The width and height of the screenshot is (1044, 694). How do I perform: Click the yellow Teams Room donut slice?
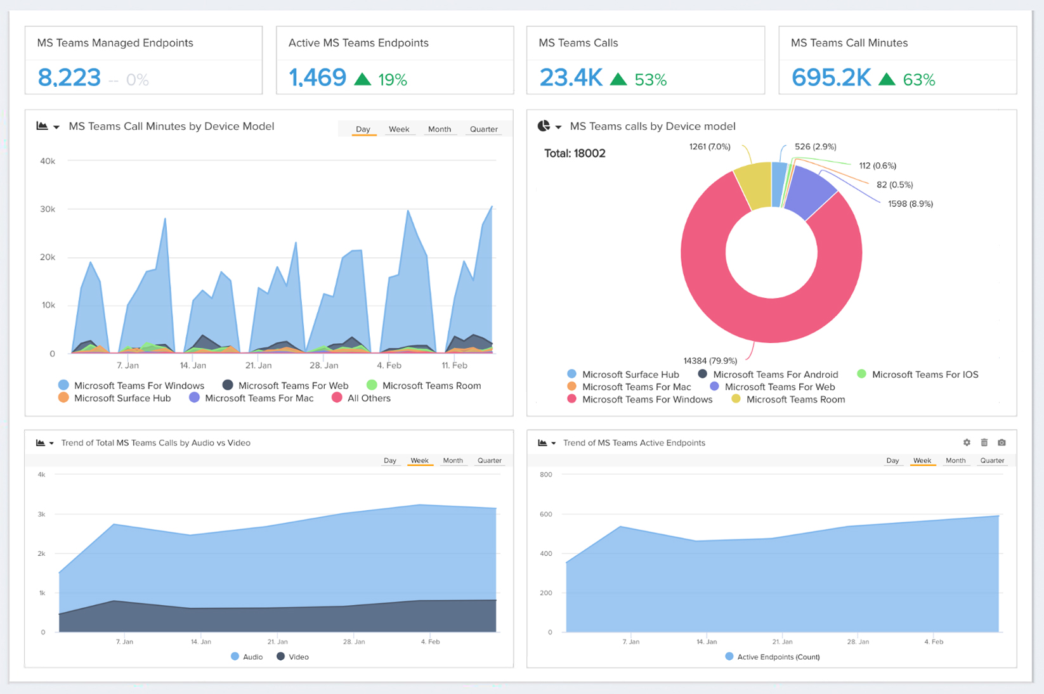(755, 185)
